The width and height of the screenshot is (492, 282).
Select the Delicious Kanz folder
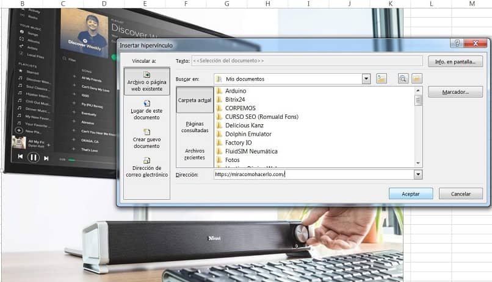click(244, 125)
